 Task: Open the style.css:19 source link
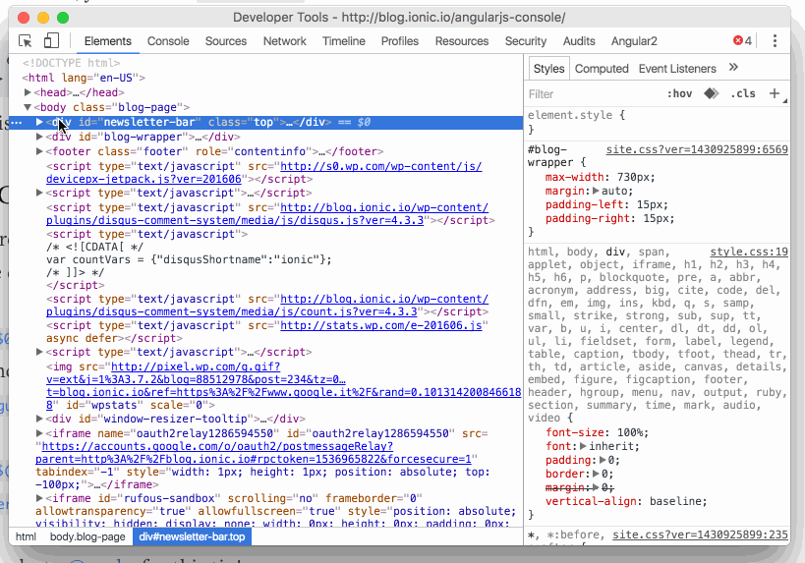pyautogui.click(x=749, y=252)
